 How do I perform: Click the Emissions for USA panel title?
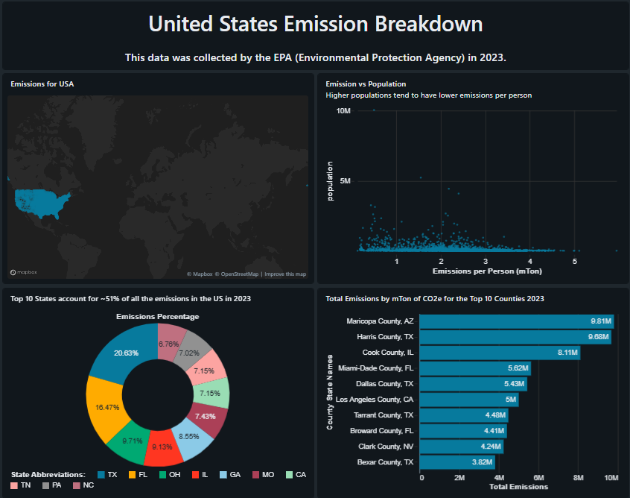[42, 84]
